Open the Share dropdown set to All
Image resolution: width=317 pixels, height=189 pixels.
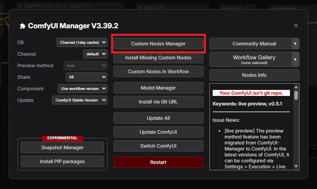[x=86, y=77]
